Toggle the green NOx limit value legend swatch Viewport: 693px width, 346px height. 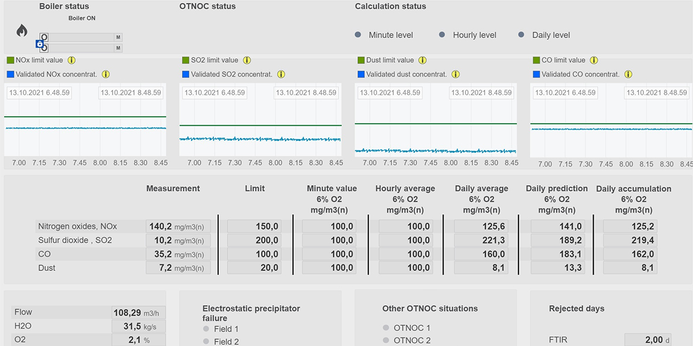point(9,60)
